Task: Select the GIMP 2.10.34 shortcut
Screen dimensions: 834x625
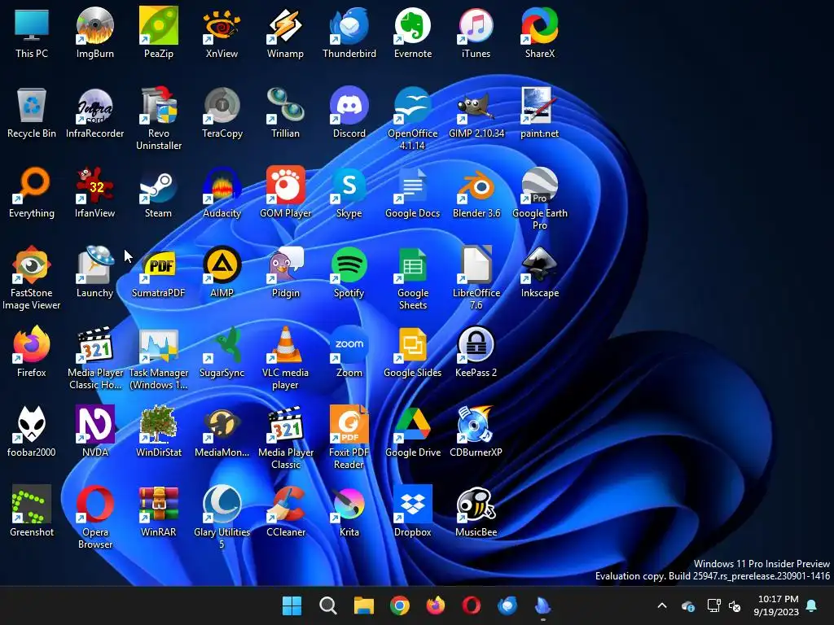Action: 476,105
